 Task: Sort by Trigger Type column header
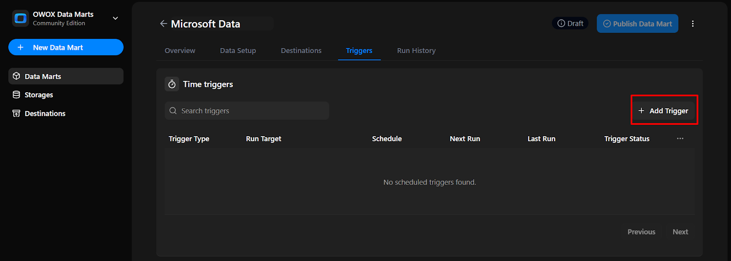click(x=189, y=139)
